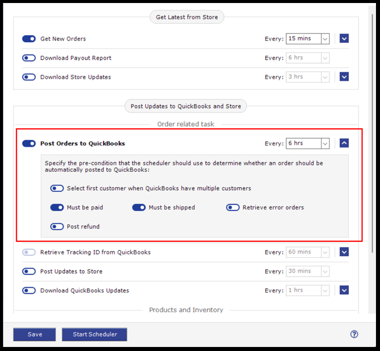Open Get New Orders interval dropdown

(308, 39)
